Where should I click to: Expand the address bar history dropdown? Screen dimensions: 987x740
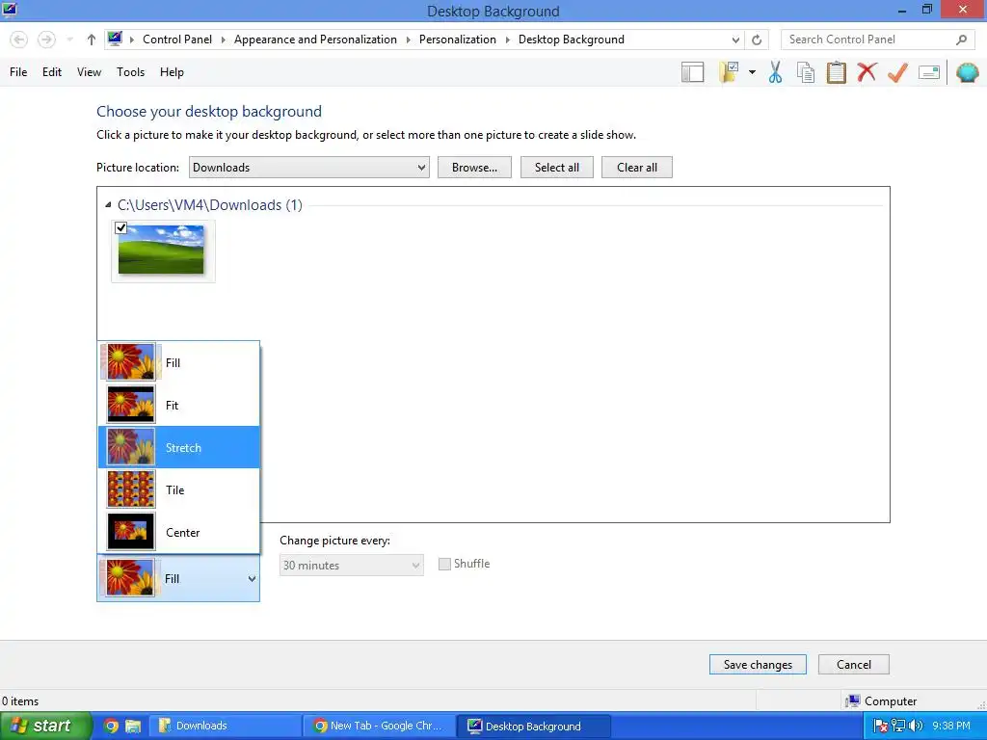[735, 40]
